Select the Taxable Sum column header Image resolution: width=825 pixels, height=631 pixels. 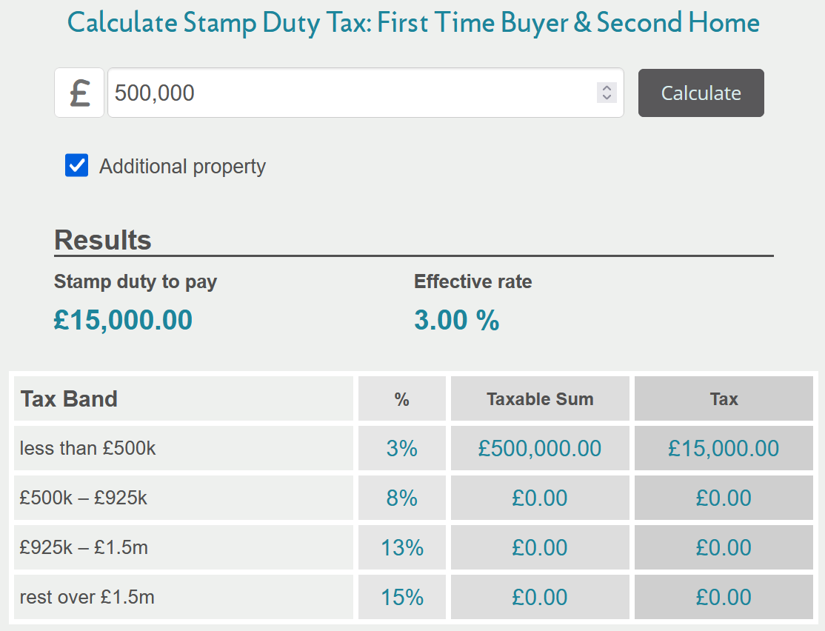click(540, 398)
